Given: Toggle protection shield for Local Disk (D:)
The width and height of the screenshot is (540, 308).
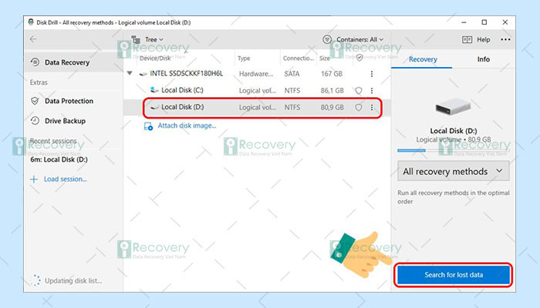Looking at the screenshot, I should (x=359, y=107).
